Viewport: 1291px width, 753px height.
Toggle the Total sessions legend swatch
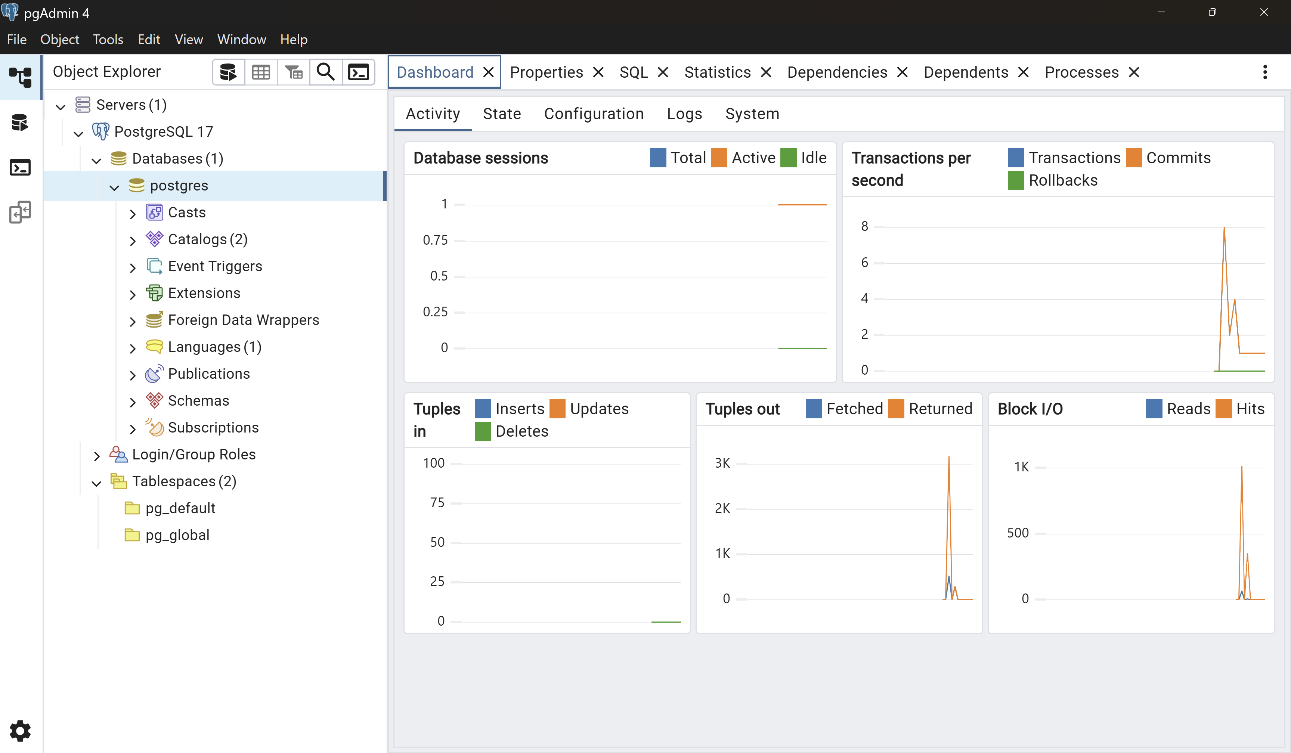(x=658, y=158)
